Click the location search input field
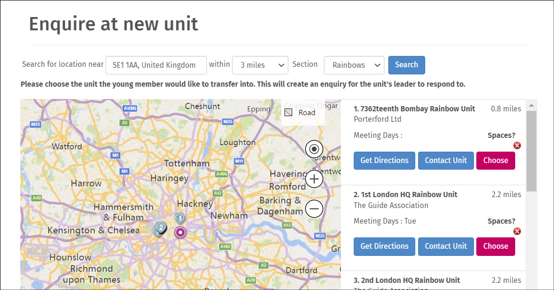554x290 pixels. click(x=156, y=65)
